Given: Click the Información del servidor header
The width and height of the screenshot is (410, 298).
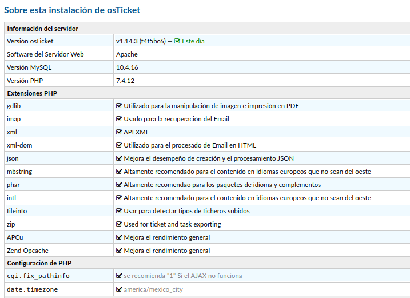Looking at the screenshot, I should pyautogui.click(x=43, y=29).
